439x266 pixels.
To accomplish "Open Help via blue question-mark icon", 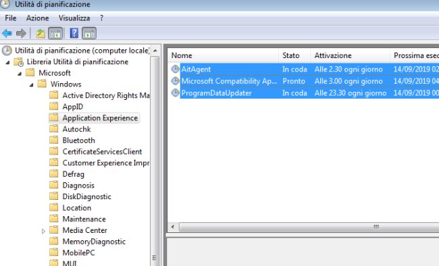I will tap(74, 33).
